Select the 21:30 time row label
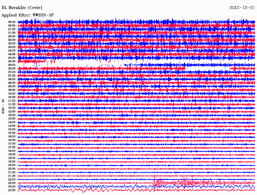This screenshot has height=195, width=257. coord(12,176)
